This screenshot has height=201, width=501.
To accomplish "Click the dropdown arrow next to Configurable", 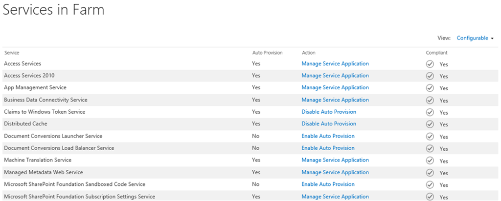I will tap(492, 39).
